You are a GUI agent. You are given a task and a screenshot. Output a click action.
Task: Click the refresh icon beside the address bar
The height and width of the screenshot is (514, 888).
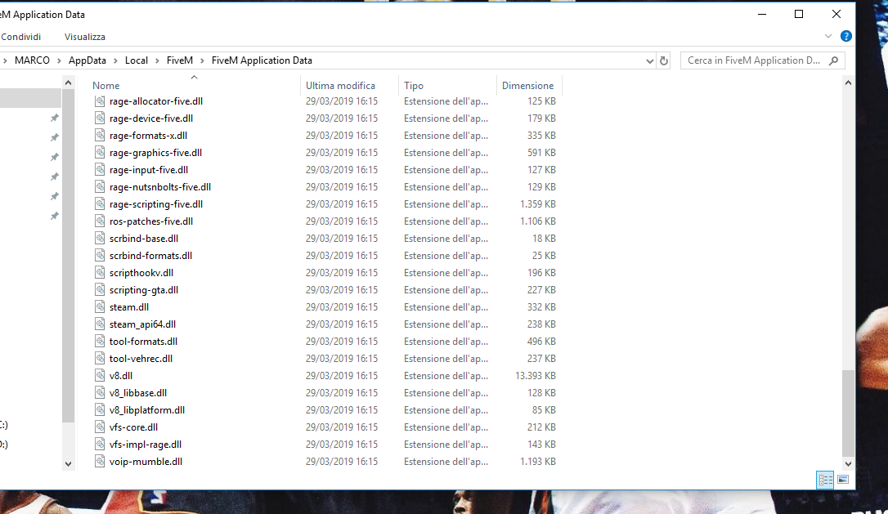coord(663,60)
